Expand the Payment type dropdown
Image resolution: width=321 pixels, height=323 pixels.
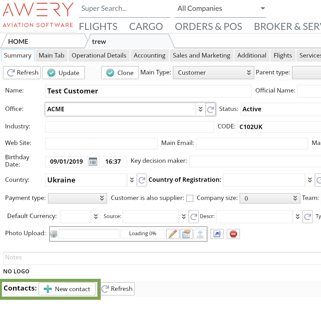[78, 198]
